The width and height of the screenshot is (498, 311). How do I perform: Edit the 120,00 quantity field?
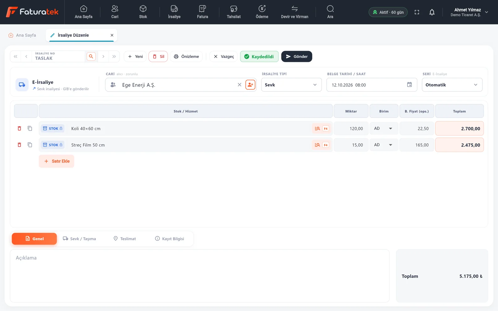[351, 128]
